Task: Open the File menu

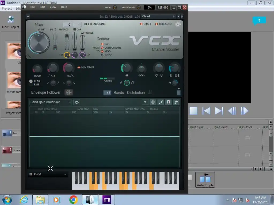Action: pos(32,7)
